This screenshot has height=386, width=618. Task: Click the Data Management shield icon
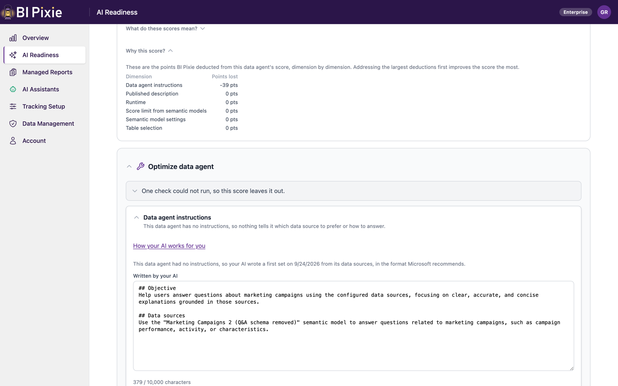(x=13, y=124)
